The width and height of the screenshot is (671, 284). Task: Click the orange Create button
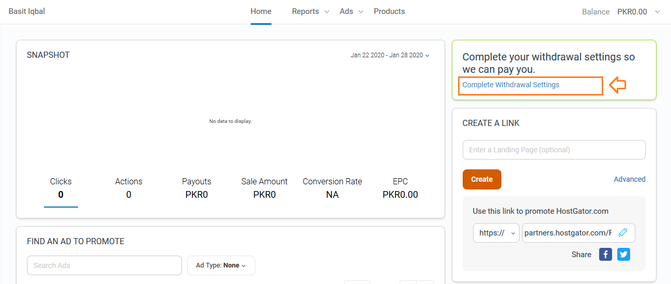click(x=482, y=179)
